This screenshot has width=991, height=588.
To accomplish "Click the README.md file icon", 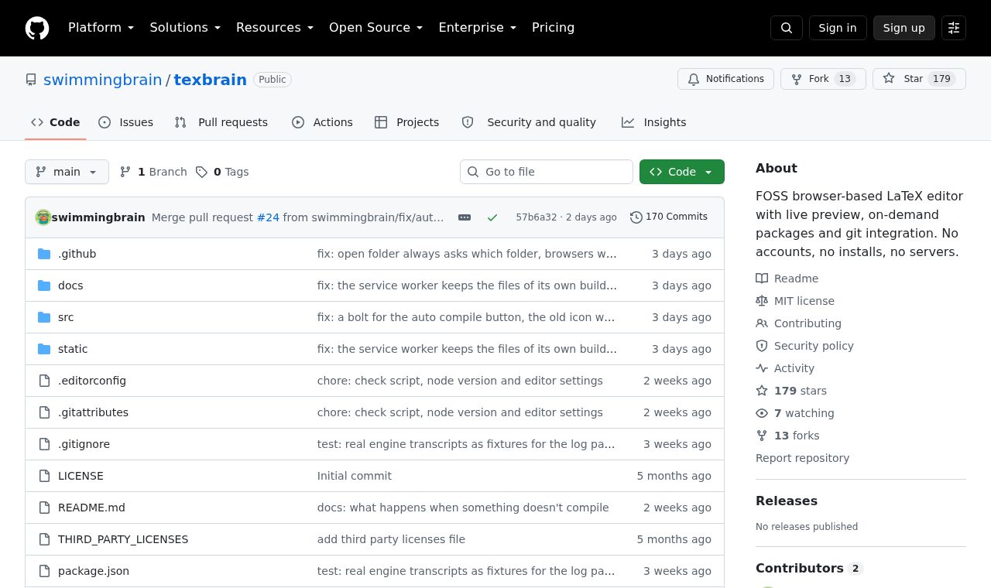I will click(44, 508).
